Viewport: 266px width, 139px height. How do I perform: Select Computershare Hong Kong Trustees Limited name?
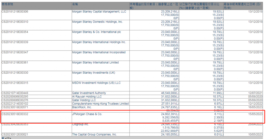coord(101,104)
